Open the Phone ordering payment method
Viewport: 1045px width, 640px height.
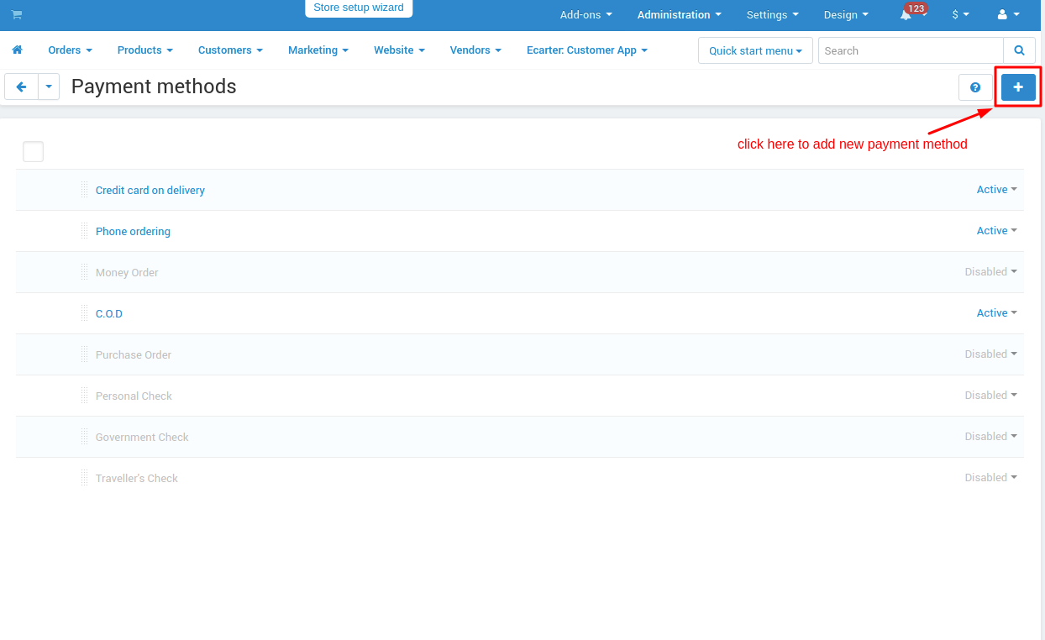click(133, 231)
